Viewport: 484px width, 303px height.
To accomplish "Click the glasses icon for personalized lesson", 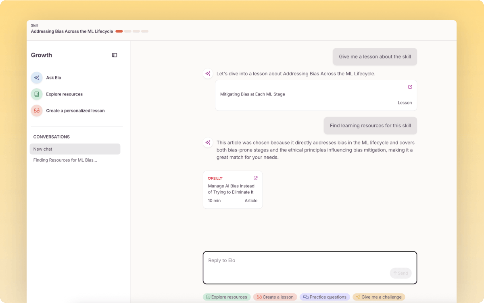I will [37, 111].
